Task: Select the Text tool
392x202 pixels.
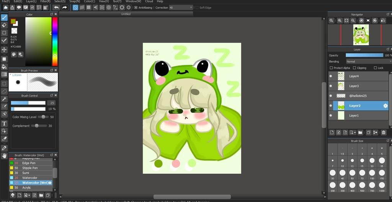Action: pyautogui.click(x=4, y=123)
